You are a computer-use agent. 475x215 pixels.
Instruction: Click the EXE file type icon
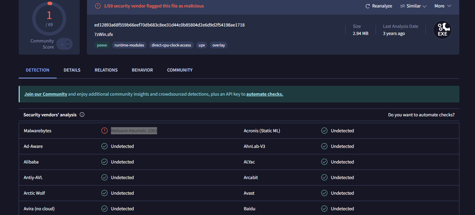pyautogui.click(x=442, y=30)
